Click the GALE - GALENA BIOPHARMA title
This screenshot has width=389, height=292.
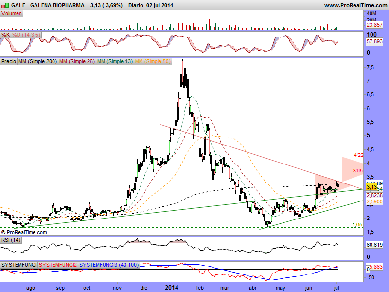pos(48,5)
